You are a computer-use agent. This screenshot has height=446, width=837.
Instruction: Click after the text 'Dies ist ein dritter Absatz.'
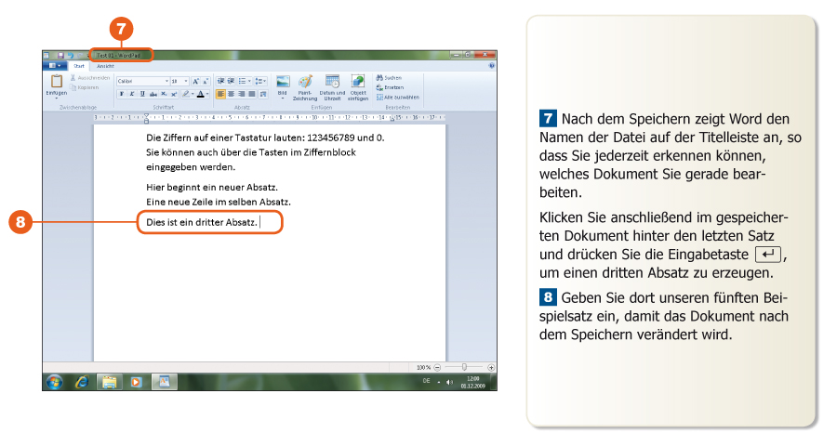pos(260,223)
